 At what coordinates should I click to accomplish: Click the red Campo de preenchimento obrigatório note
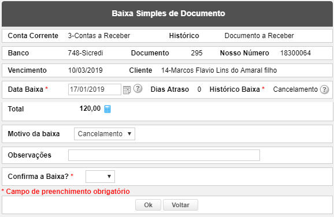point(66,192)
